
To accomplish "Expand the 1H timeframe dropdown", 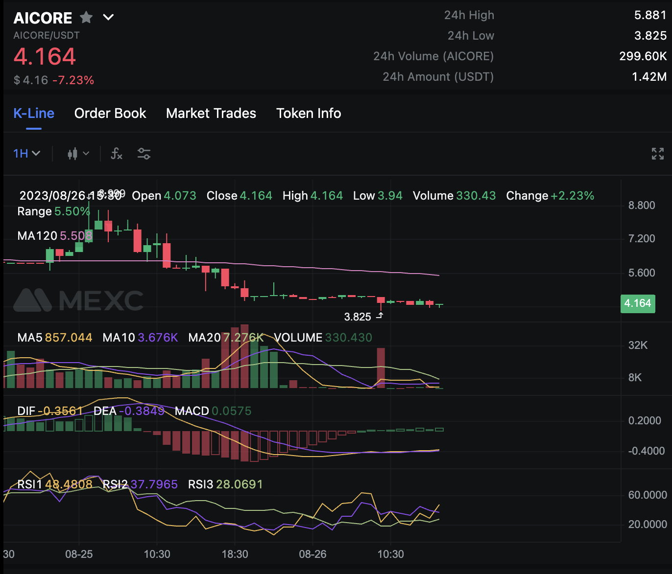I will point(26,154).
